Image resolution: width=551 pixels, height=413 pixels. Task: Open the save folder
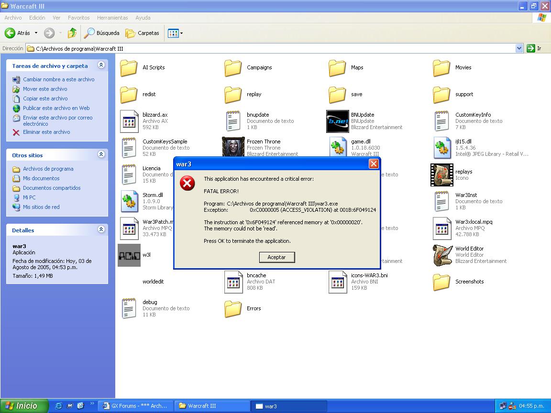coord(337,95)
